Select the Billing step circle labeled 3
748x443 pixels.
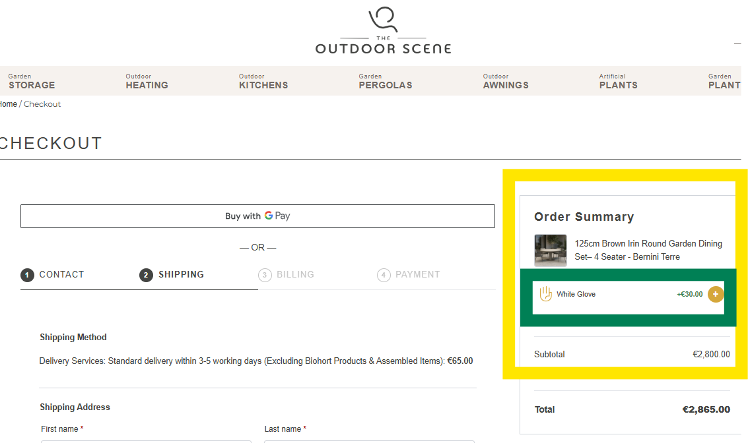(x=265, y=275)
